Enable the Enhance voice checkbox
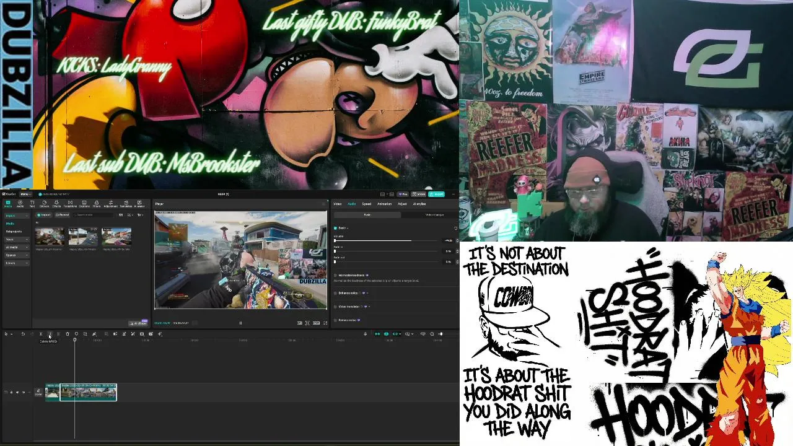 coord(335,293)
